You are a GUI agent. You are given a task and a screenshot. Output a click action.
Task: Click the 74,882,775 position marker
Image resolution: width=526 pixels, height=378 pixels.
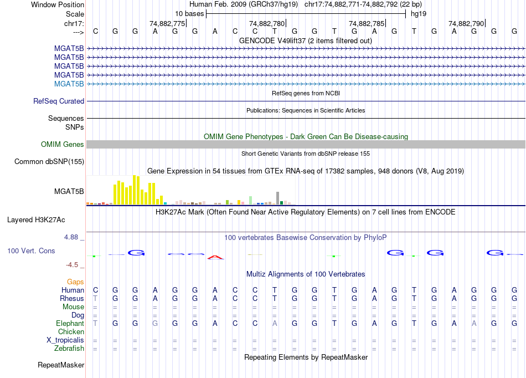(x=167, y=23)
